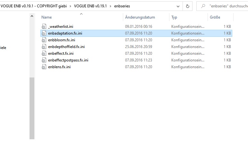Click the _weatherlist.ini file icon
Viewport: 248px width, 162px height.
pyautogui.click(x=44, y=27)
